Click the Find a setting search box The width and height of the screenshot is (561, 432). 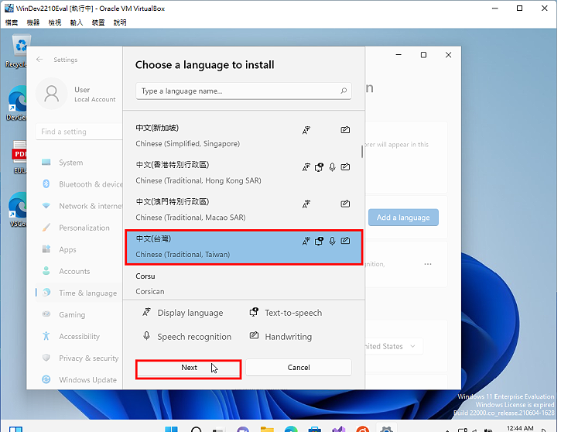click(x=79, y=132)
